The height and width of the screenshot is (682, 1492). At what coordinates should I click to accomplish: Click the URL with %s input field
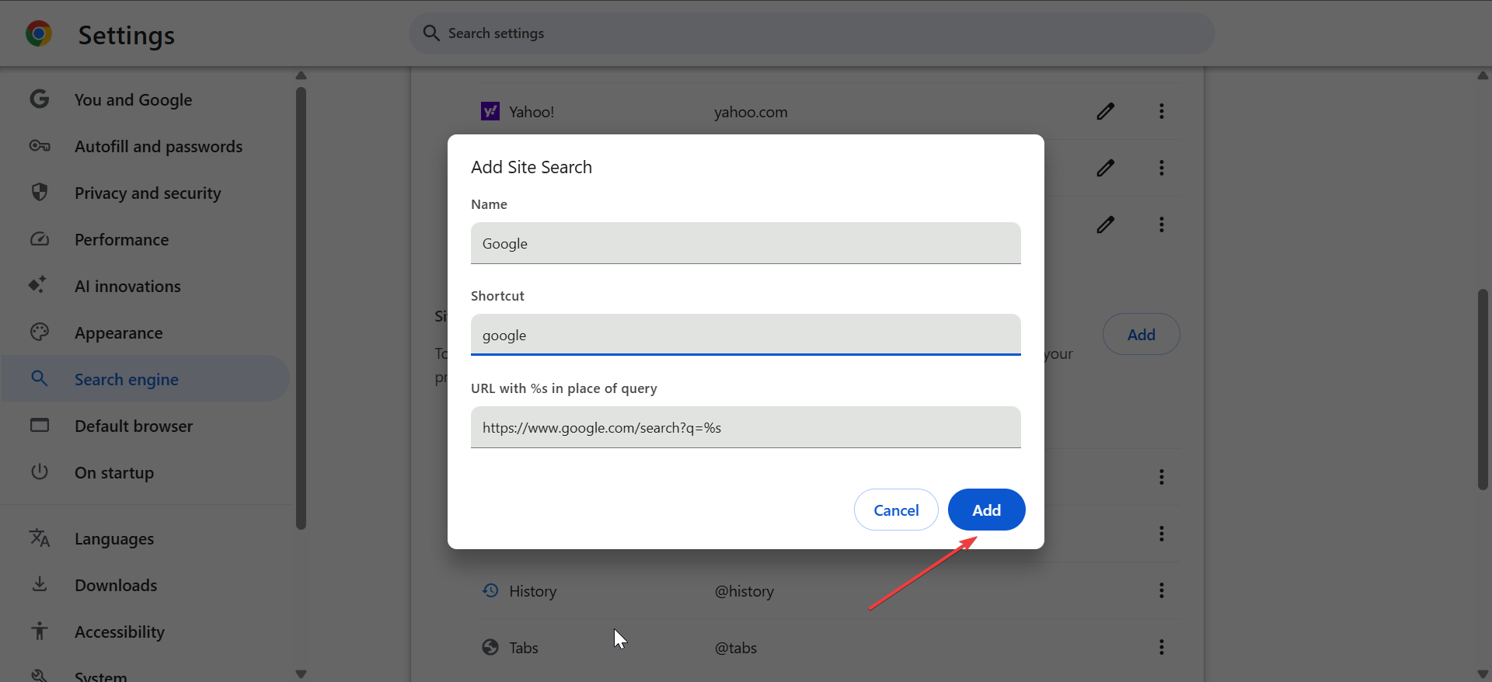click(x=745, y=427)
